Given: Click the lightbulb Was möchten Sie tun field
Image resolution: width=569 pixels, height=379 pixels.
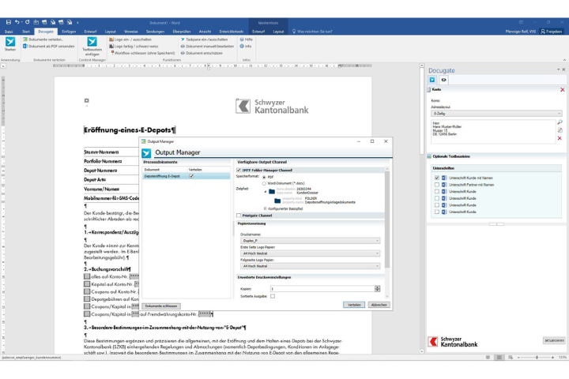Looking at the screenshot, I should 312,32.
